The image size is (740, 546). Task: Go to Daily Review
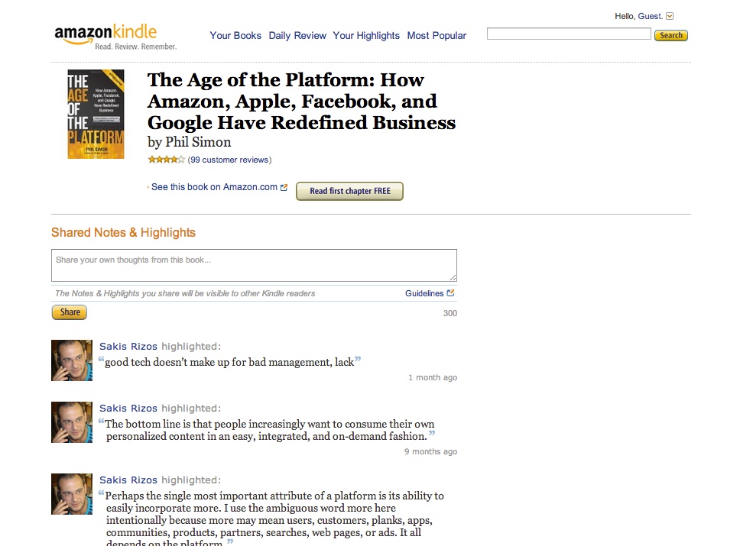pos(297,35)
